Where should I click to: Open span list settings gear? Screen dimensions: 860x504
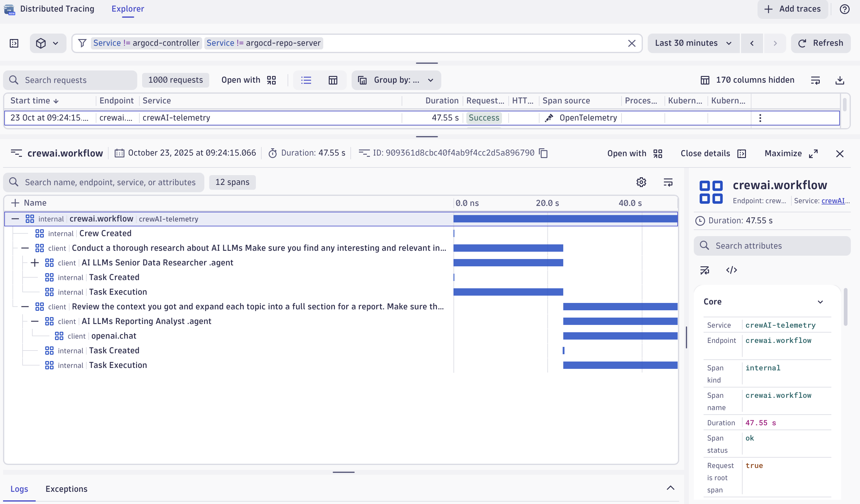tap(641, 182)
